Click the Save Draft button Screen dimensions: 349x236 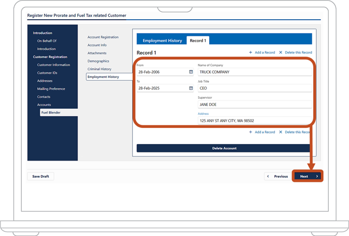pyautogui.click(x=41, y=176)
